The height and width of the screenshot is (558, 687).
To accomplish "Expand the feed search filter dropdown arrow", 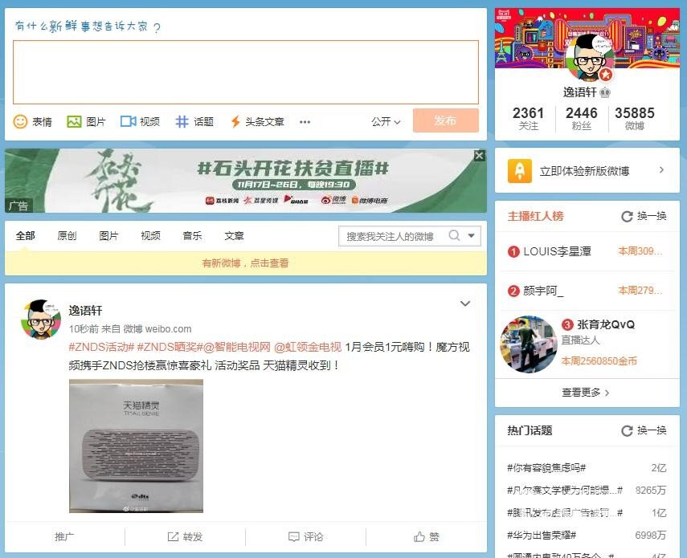I will pyautogui.click(x=472, y=235).
